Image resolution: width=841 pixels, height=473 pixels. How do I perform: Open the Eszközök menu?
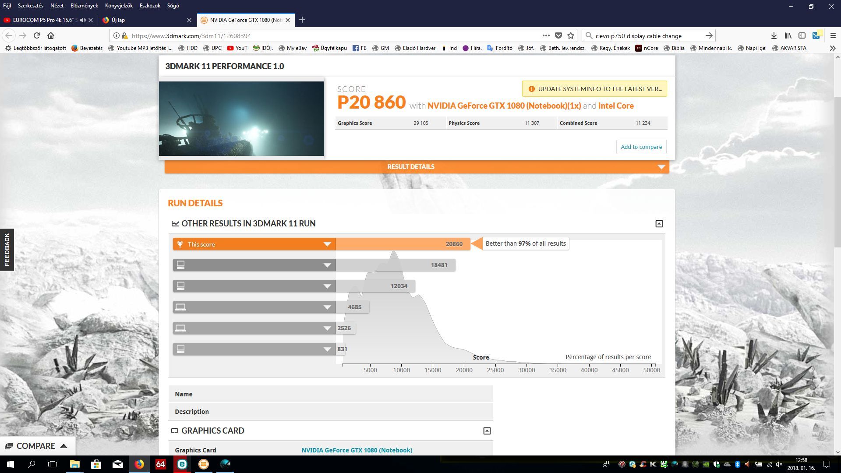(150, 6)
